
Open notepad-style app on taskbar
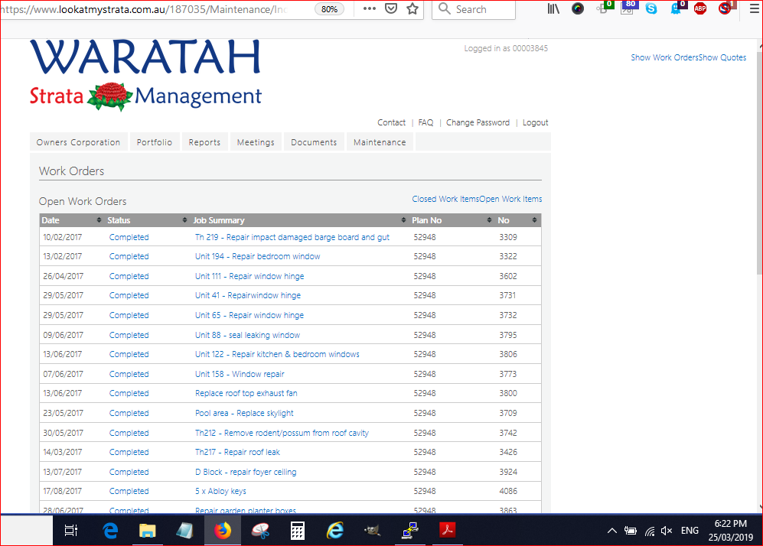pos(184,531)
